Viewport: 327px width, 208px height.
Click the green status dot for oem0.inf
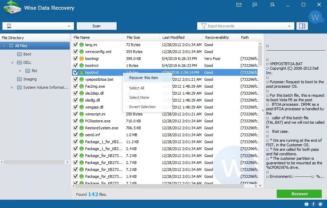82,135
